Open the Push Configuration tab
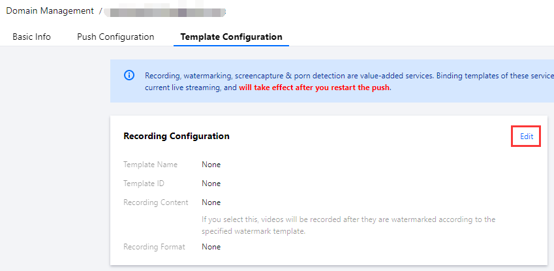The image size is (554, 271). pos(115,37)
